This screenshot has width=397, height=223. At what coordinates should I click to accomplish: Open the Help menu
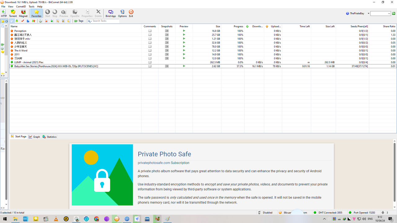[x=40, y=7]
